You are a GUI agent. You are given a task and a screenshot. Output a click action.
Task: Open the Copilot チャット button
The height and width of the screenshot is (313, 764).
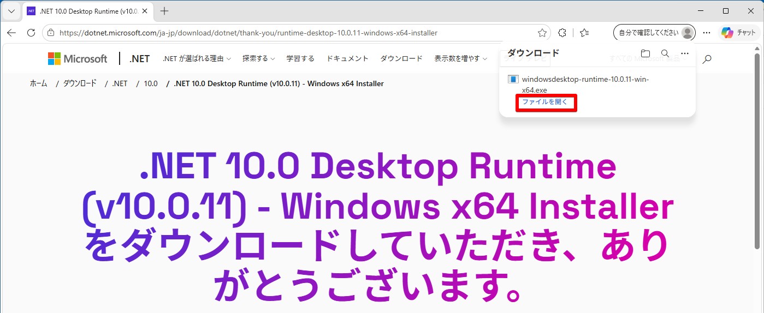[738, 33]
